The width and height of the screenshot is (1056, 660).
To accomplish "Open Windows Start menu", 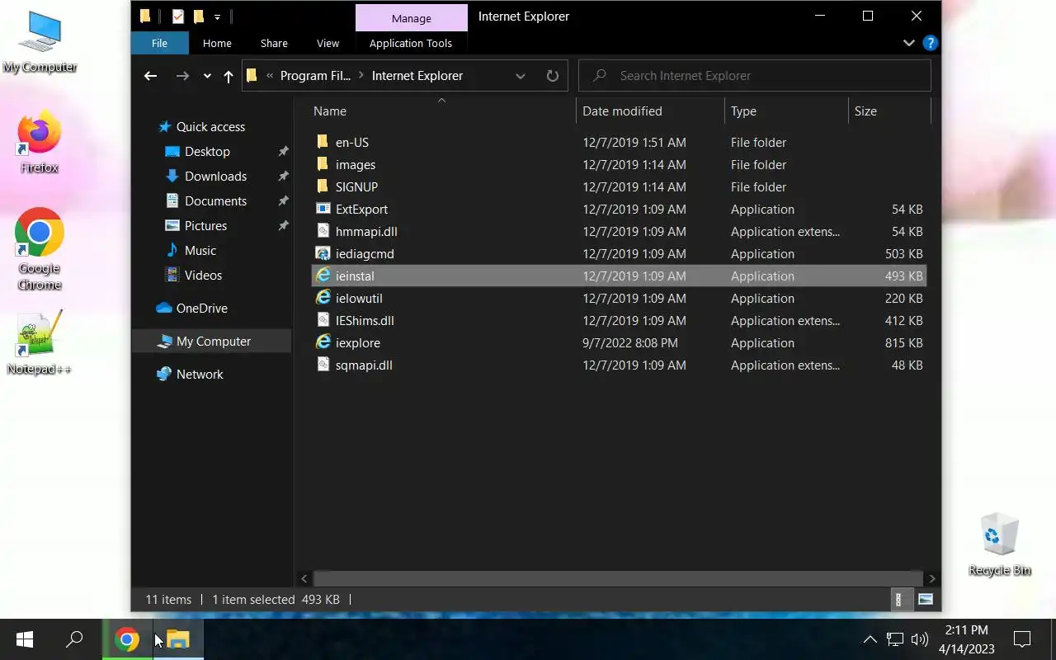I will 25,639.
